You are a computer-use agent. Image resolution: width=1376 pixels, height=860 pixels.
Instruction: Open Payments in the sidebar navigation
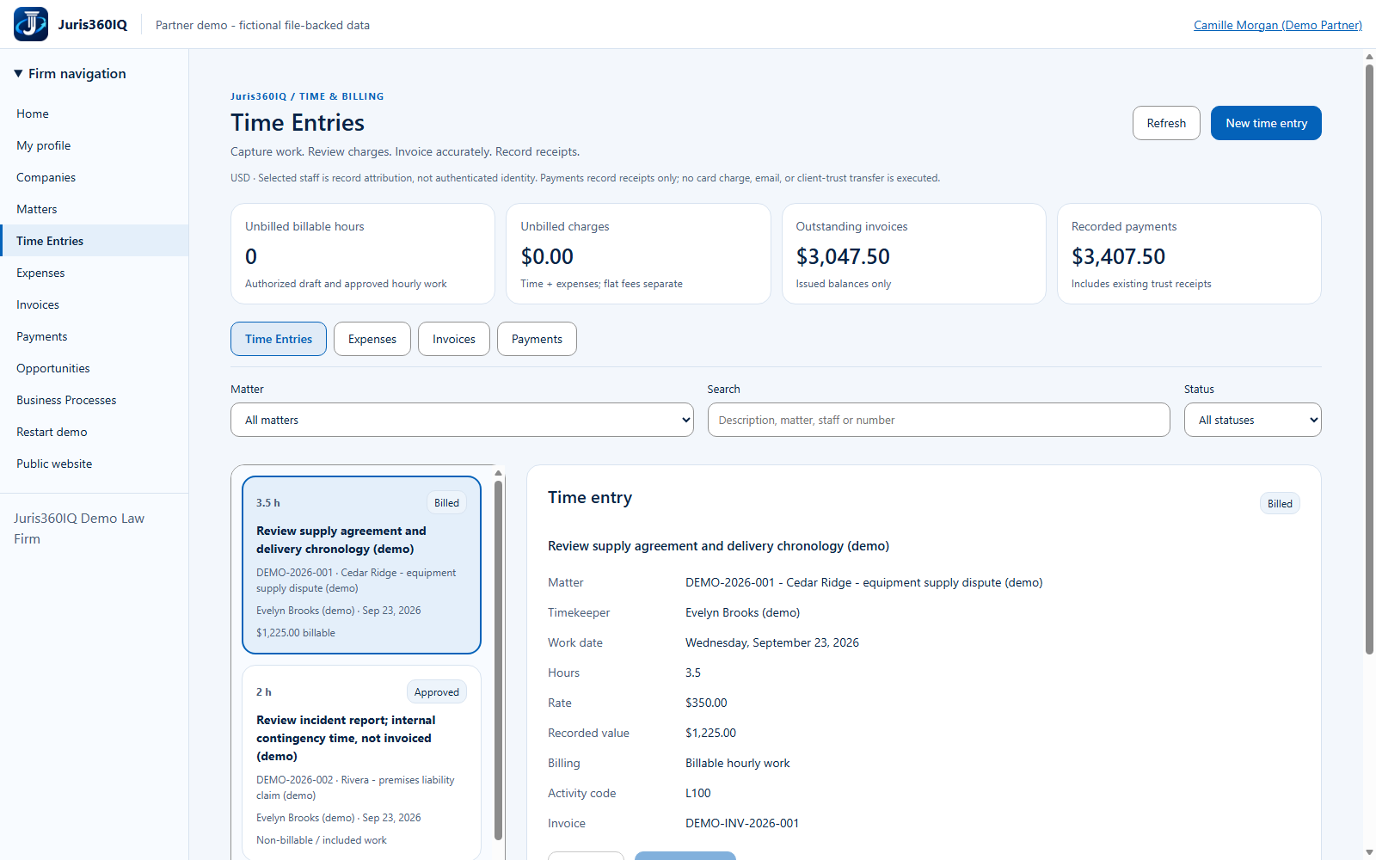pyautogui.click(x=94, y=336)
